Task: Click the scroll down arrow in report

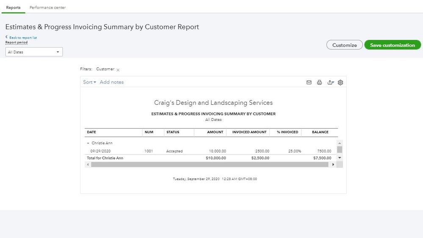Action: point(340,158)
